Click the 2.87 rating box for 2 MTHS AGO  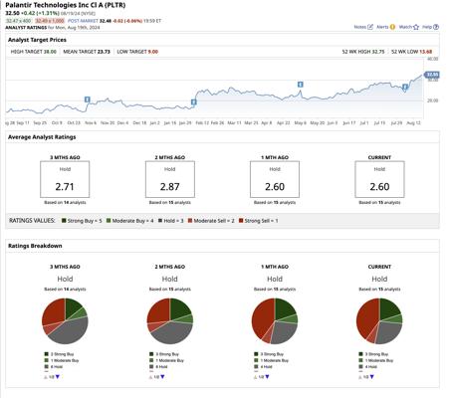170,179
